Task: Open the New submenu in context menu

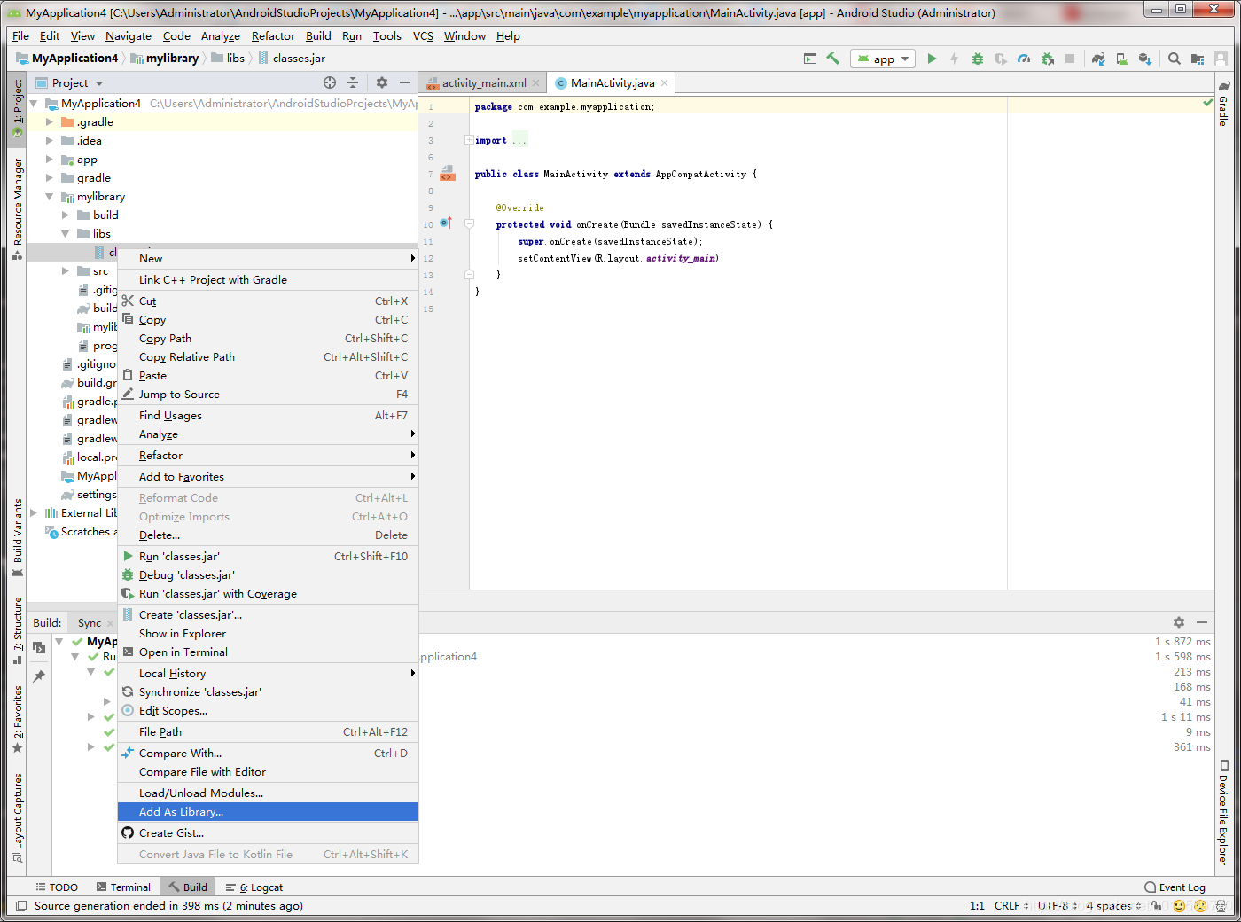Action: coord(268,259)
